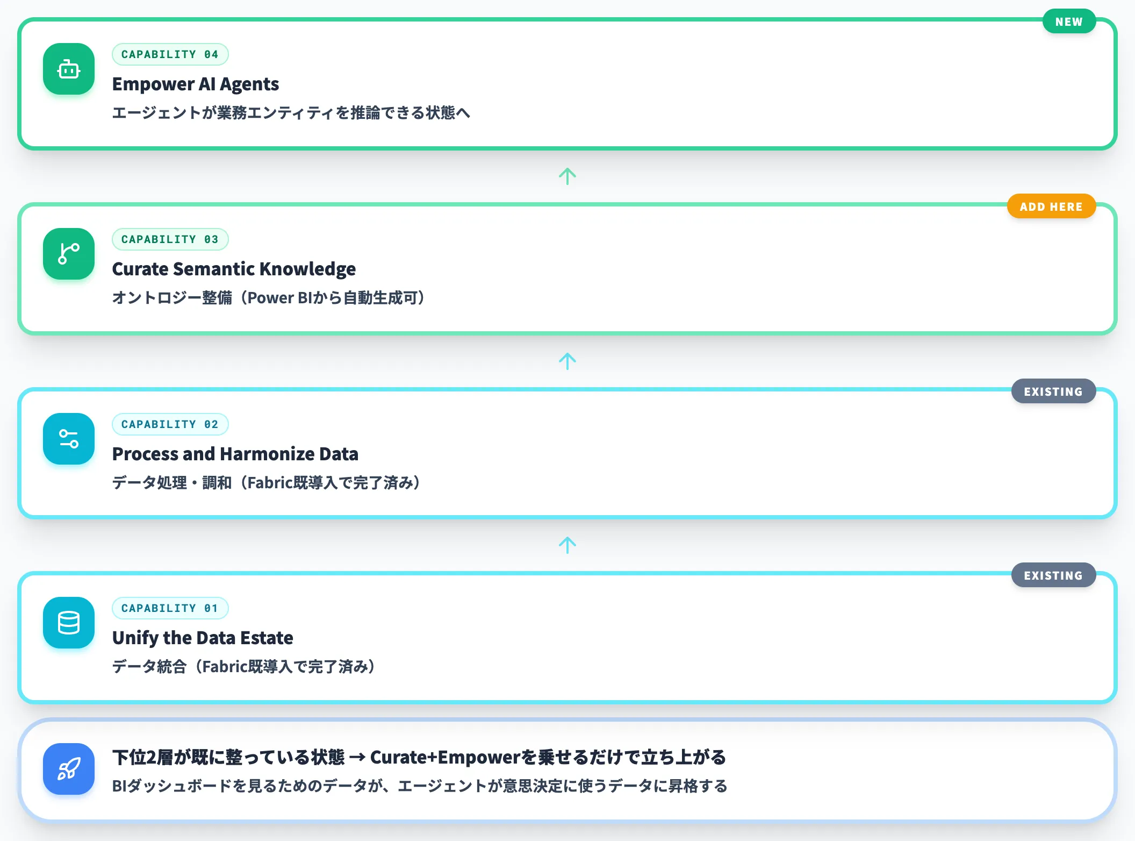The width and height of the screenshot is (1135, 841).
Task: Select the heading 'Curate Semantic Knowledge'
Action: (234, 269)
